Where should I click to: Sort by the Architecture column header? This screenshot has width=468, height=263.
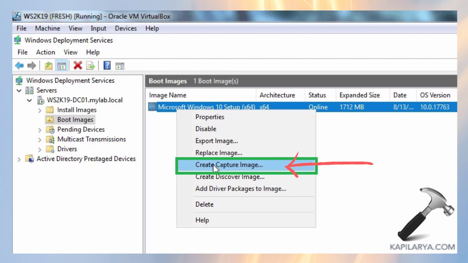281,95
